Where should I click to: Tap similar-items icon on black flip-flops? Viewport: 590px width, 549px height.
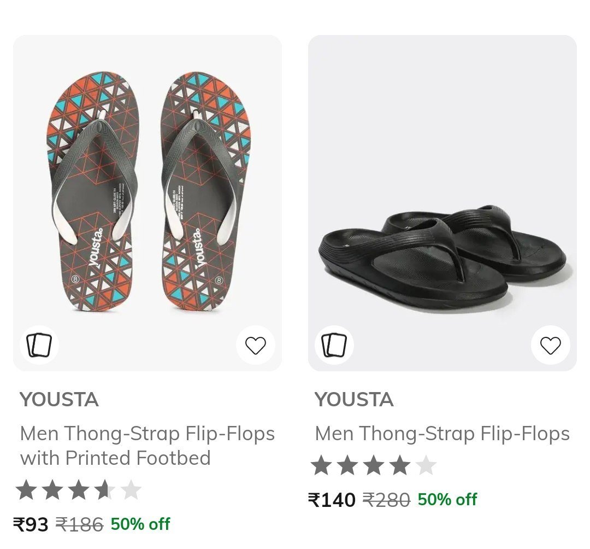tap(334, 345)
